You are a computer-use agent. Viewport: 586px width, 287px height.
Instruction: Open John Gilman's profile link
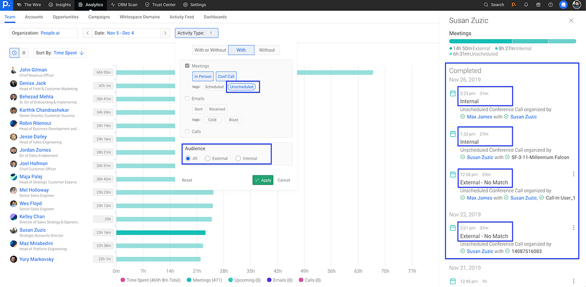point(33,70)
